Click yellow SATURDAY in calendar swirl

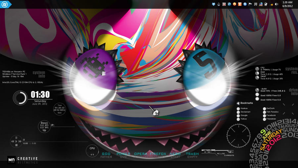point(271,140)
